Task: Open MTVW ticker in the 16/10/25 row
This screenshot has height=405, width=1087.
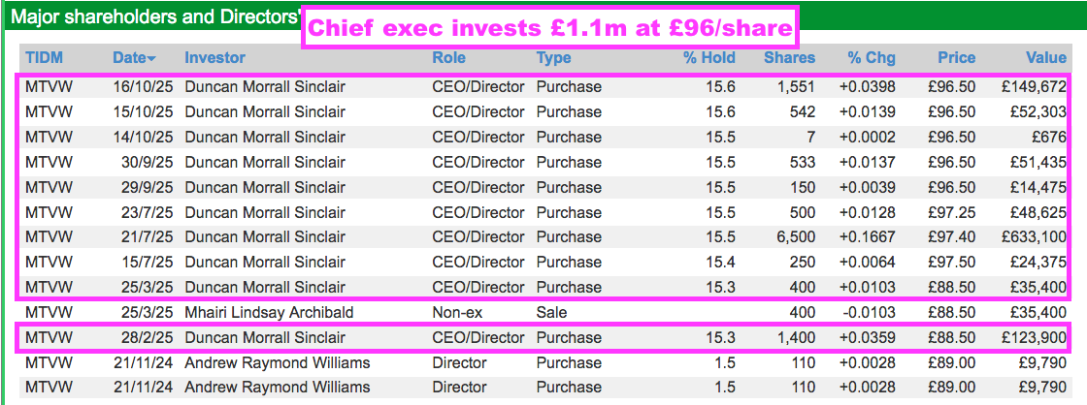Action: point(49,86)
